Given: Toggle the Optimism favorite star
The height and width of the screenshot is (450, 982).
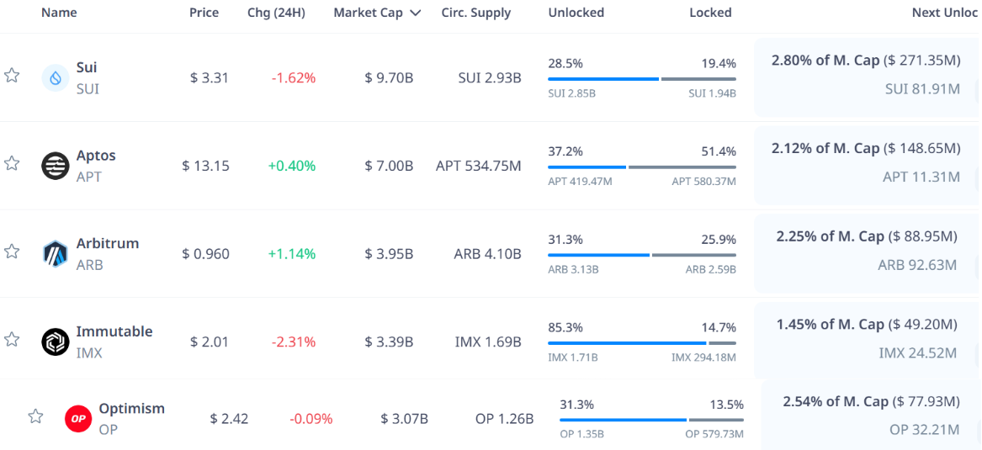Looking at the screenshot, I should (35, 416).
